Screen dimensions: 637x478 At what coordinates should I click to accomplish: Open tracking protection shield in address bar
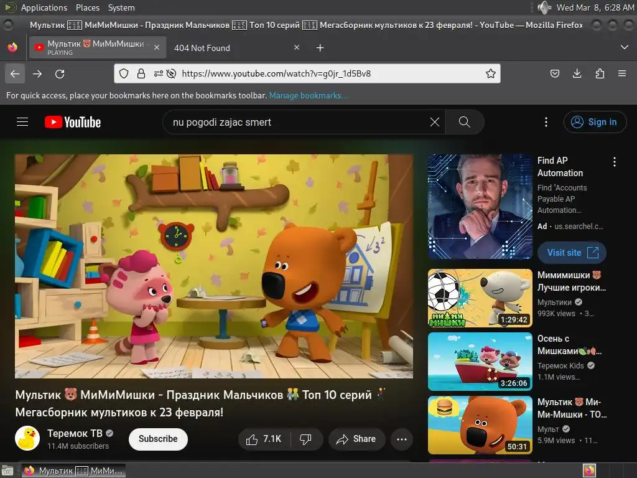point(124,73)
